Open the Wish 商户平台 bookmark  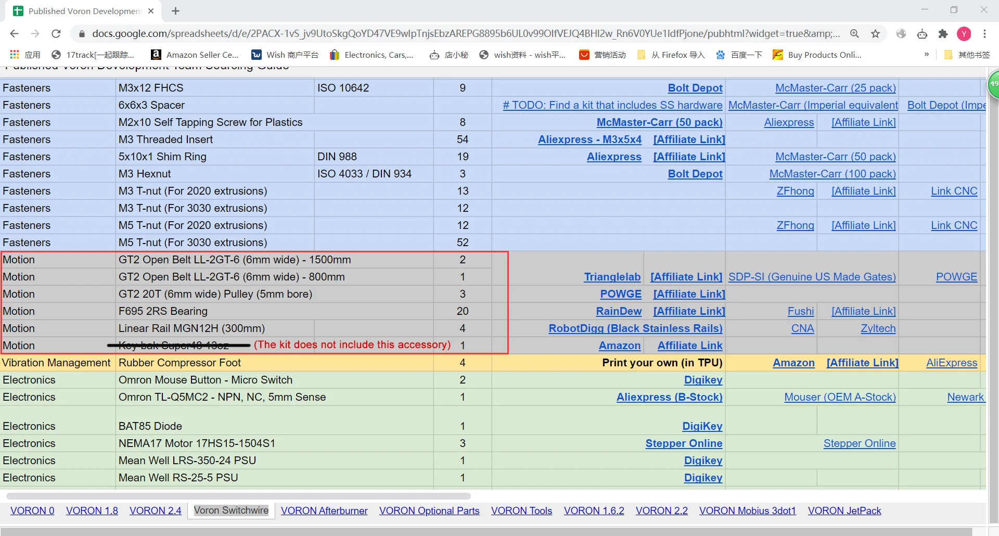coord(285,55)
